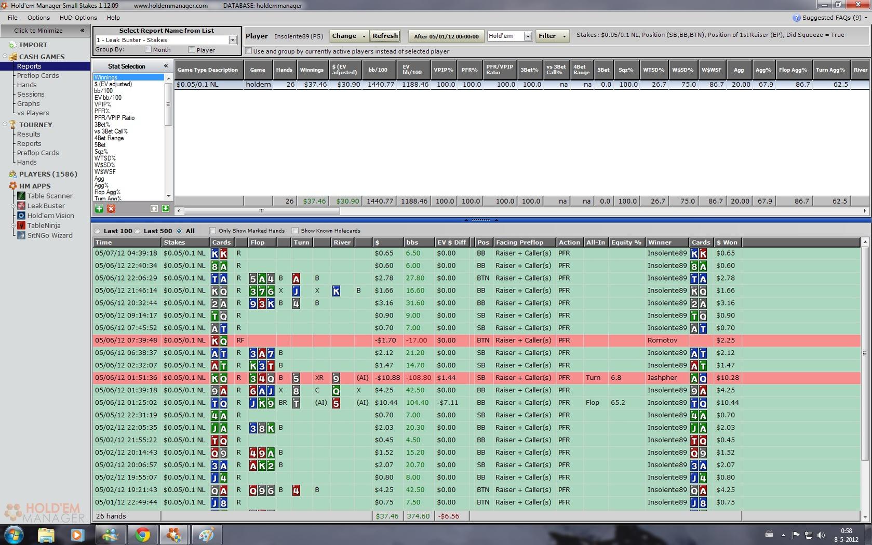Launch the Table Scanner app icon
The image size is (872, 545).
click(x=21, y=196)
